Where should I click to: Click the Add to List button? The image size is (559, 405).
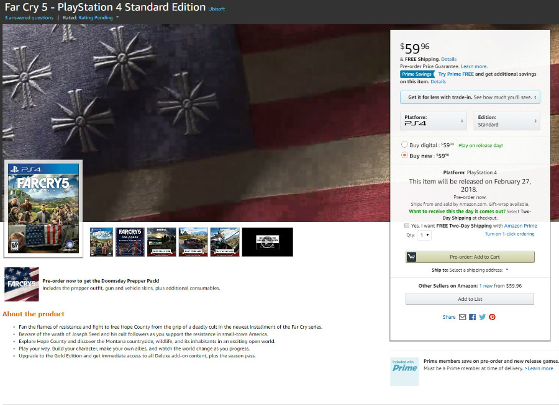[x=470, y=300]
